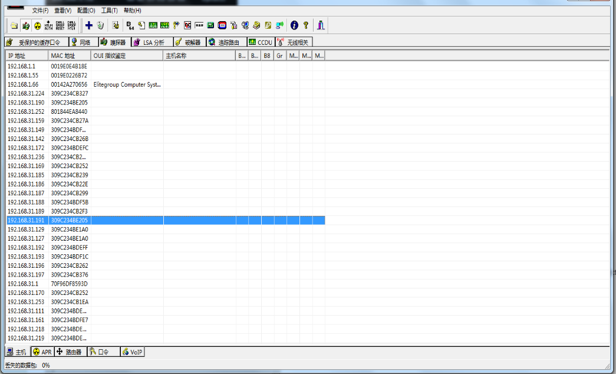
Task: Click the yellow question mark help icon
Action: 306,25
